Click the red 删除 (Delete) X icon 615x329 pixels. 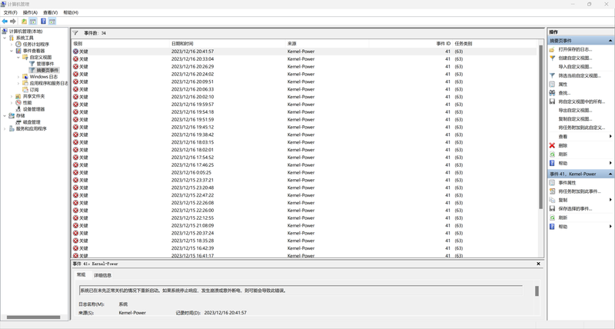(552, 145)
